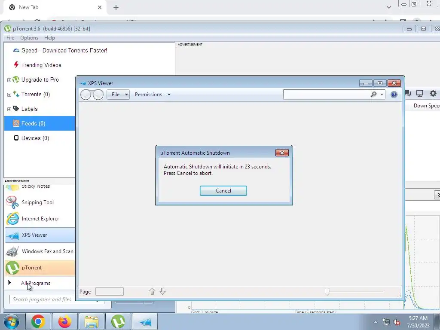This screenshot has width=440, height=330.
Task: Open the µTorrent File menu
Action: coord(10,38)
